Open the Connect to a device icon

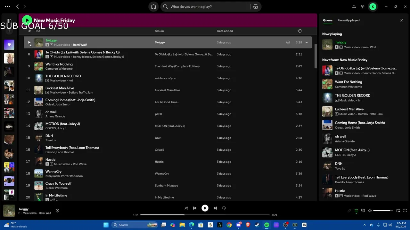[x=363, y=211]
